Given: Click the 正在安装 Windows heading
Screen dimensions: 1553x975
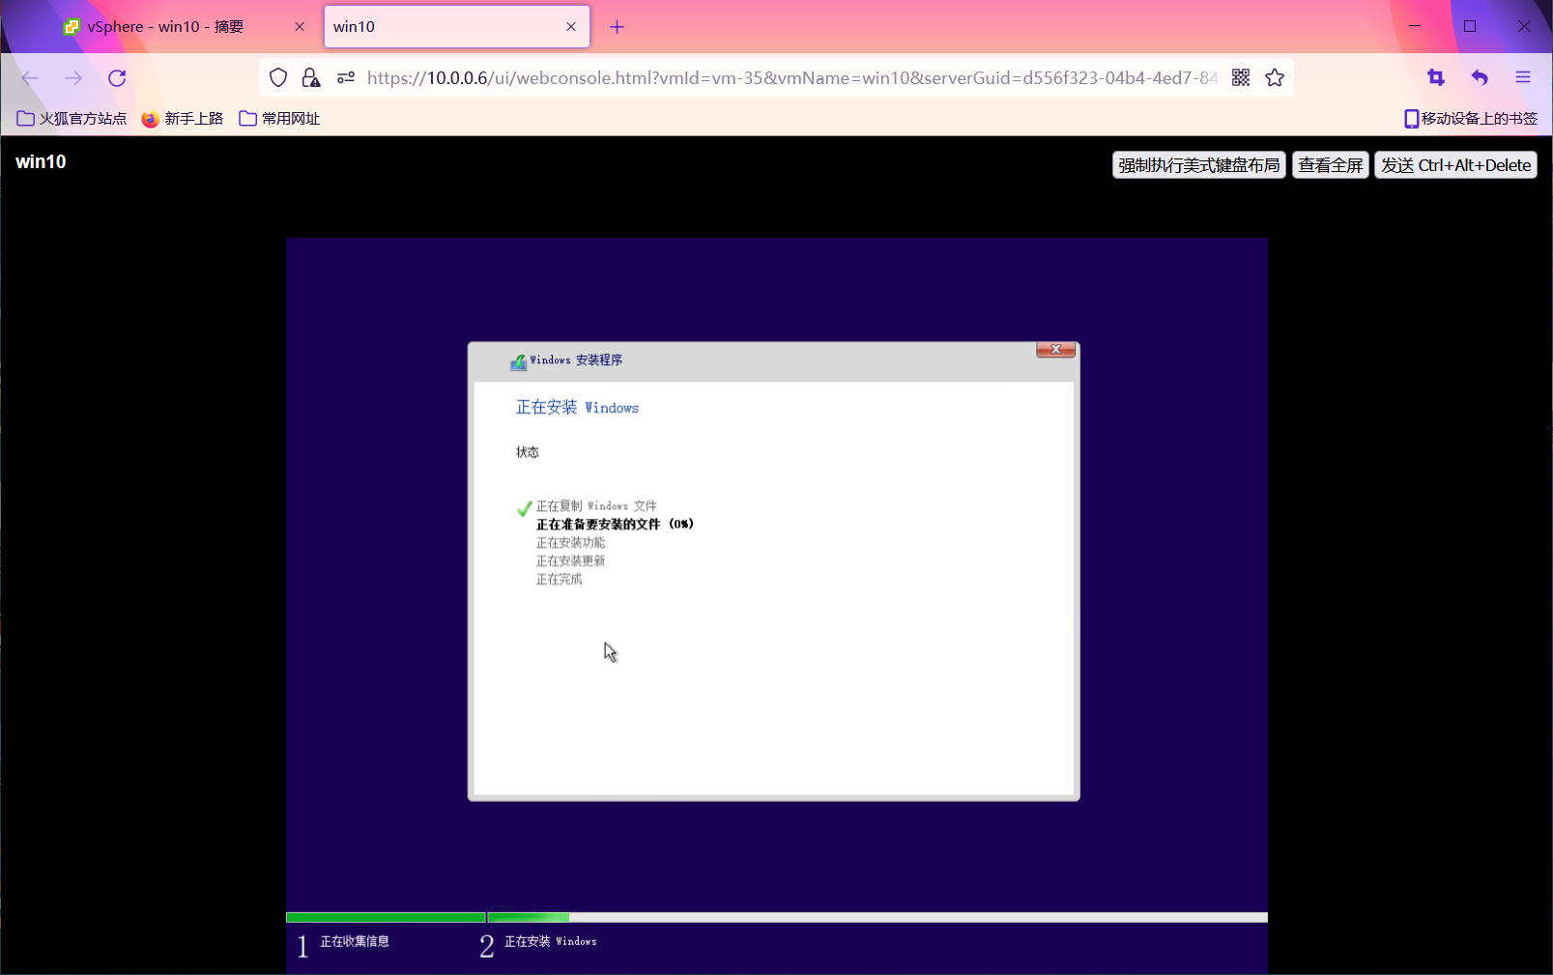Looking at the screenshot, I should pos(577,408).
